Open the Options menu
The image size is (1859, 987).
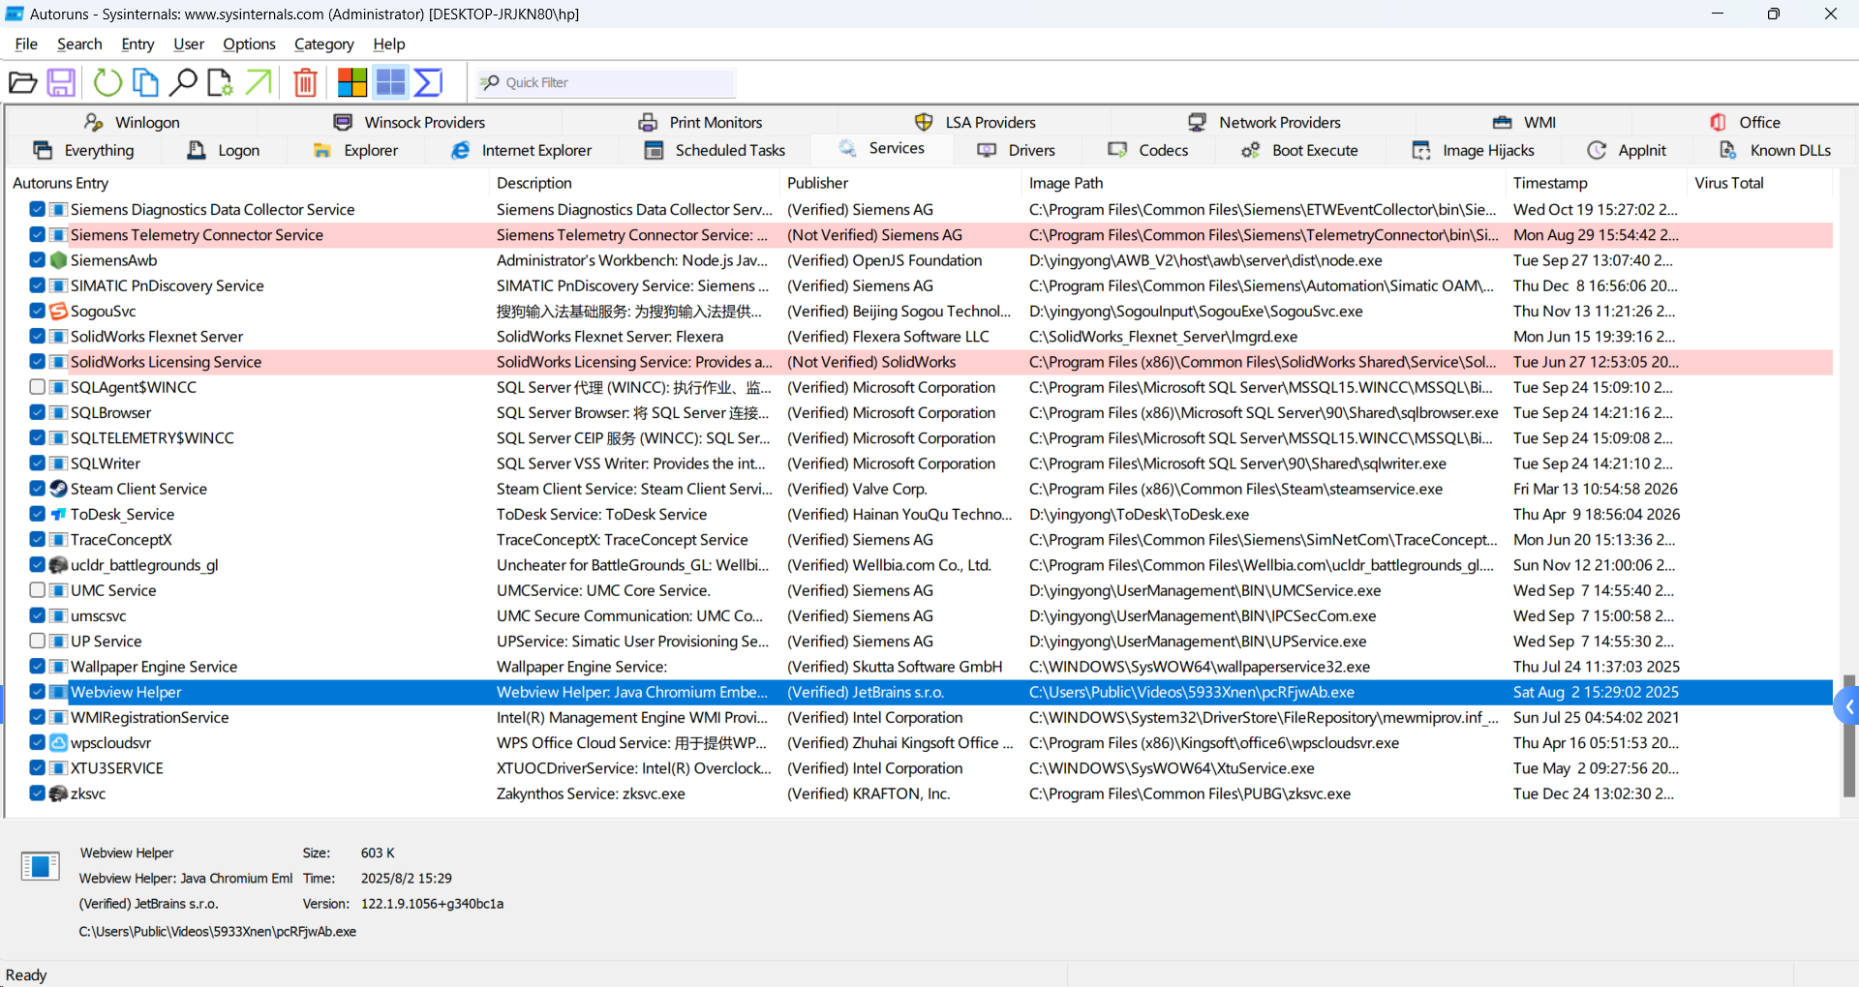click(x=249, y=44)
